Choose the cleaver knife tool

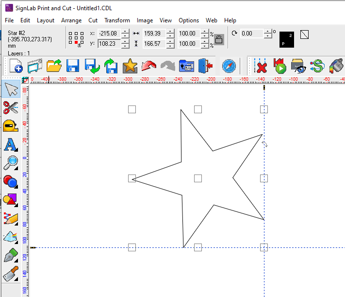[11, 274]
